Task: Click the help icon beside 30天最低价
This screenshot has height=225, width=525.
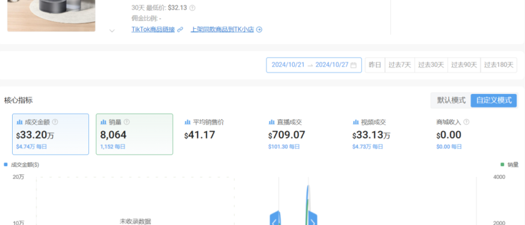Action: click(x=193, y=8)
